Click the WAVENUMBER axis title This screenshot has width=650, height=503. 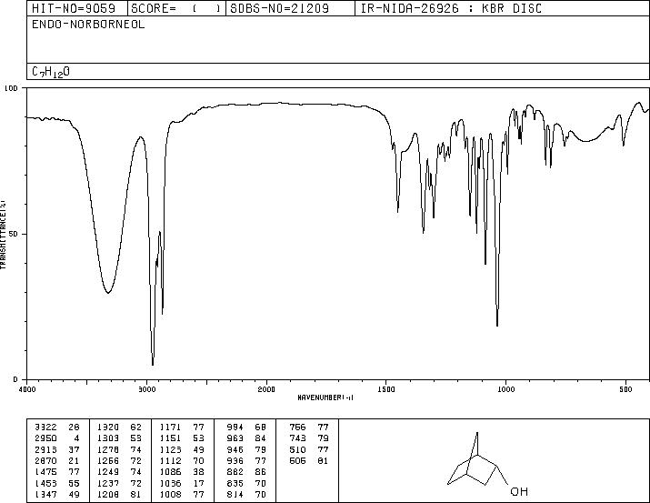pos(325,397)
